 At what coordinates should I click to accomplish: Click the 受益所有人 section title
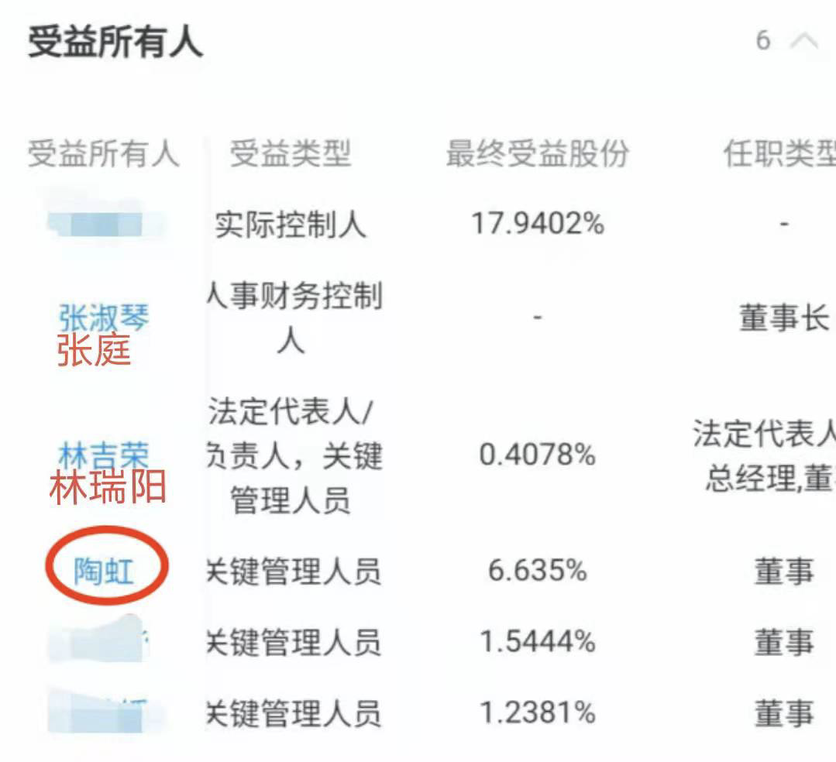[x=115, y=42]
